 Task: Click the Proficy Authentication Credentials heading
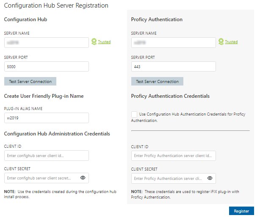click(x=170, y=96)
